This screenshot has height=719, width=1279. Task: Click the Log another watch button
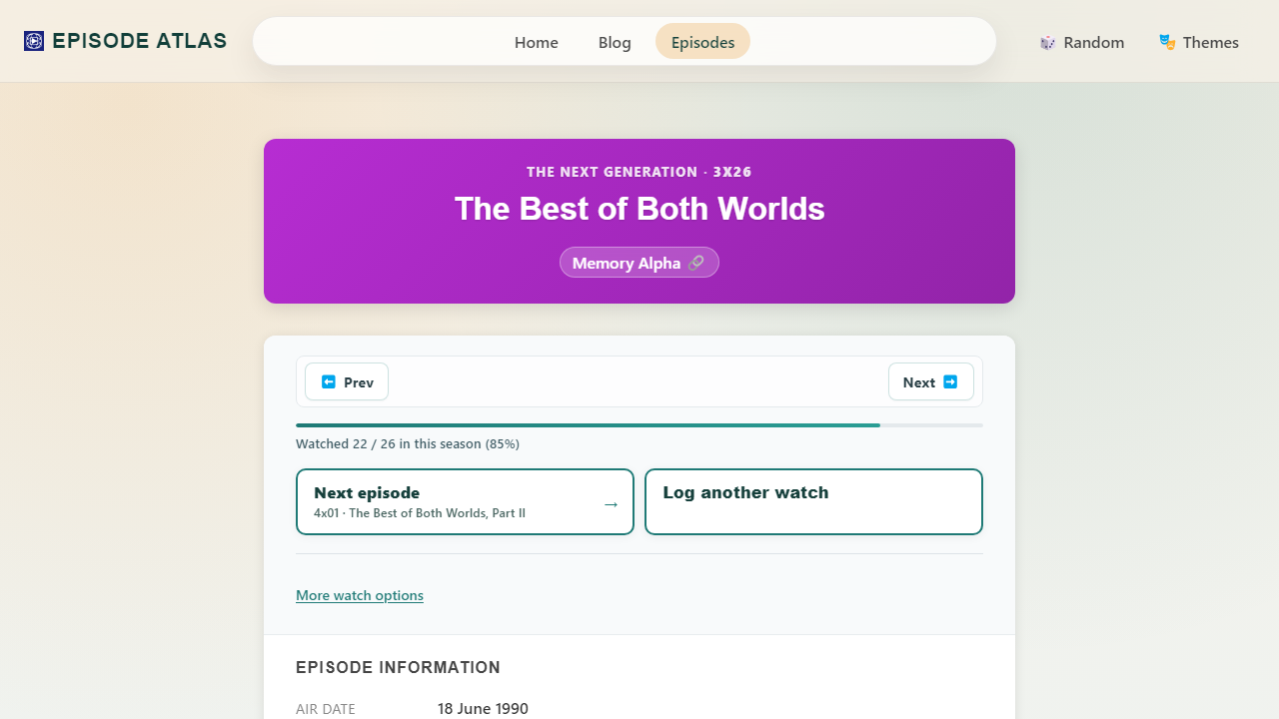[x=813, y=501]
